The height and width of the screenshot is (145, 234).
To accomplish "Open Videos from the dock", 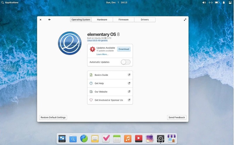I will coord(139,139).
